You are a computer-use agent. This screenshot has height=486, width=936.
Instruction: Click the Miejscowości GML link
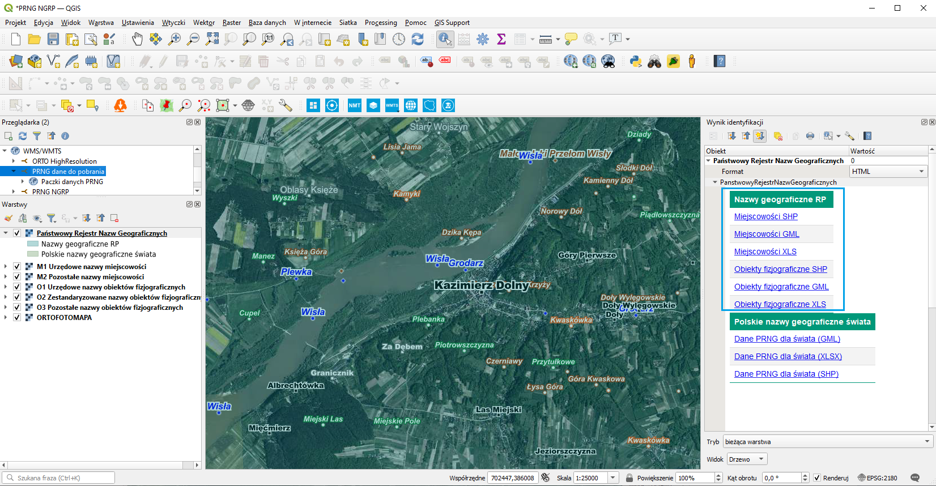click(767, 234)
